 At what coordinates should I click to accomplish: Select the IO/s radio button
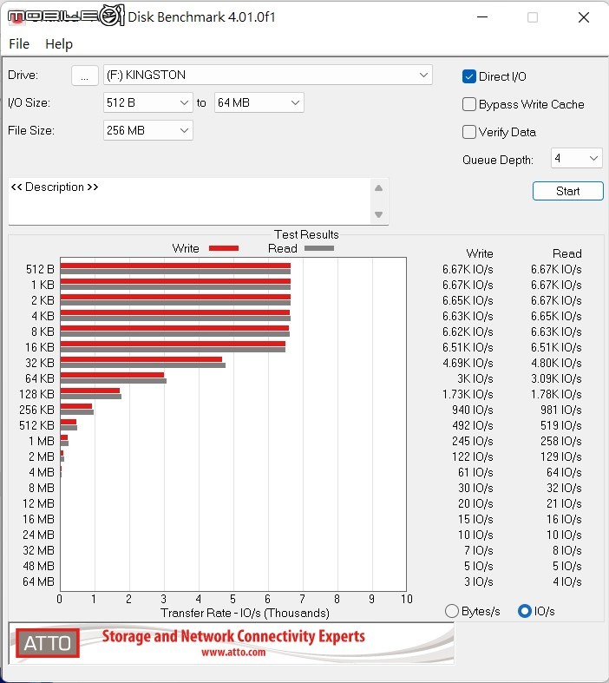525,611
